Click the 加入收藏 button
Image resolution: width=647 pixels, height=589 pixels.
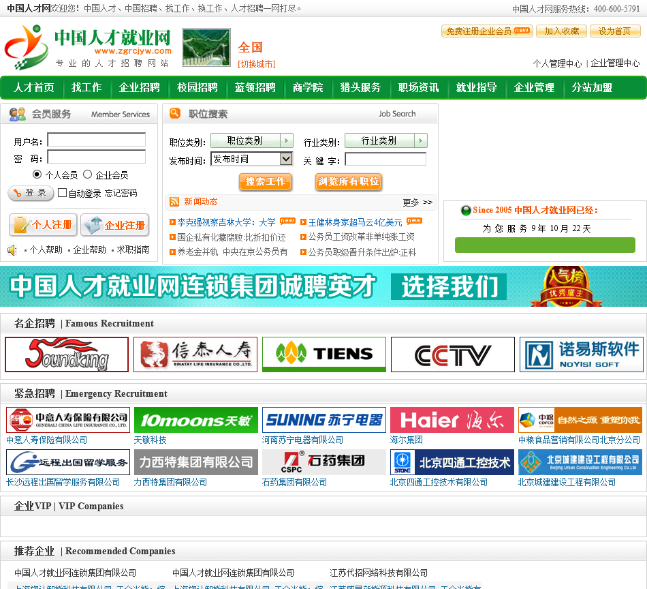pos(561,31)
